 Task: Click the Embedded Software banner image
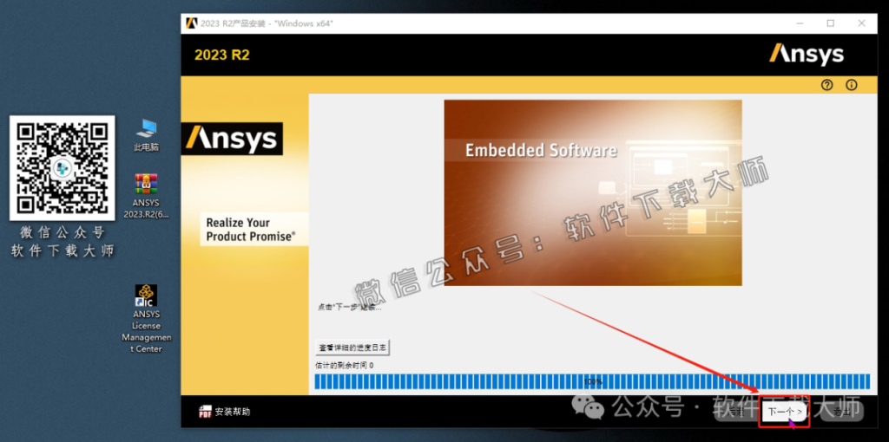592,192
